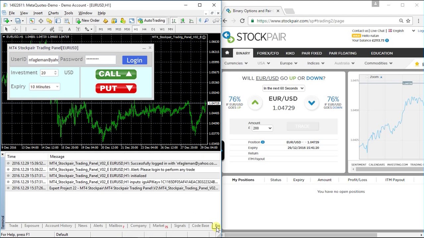Switch chart to bar chart style
424x238 pixels.
(x=174, y=20)
